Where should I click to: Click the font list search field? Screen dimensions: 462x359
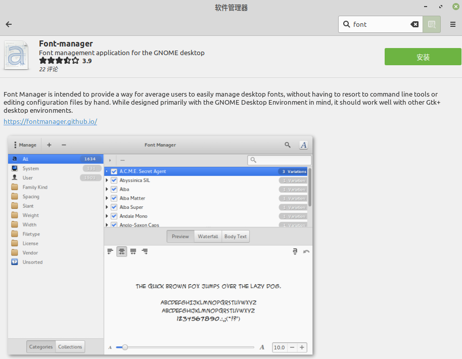point(280,160)
